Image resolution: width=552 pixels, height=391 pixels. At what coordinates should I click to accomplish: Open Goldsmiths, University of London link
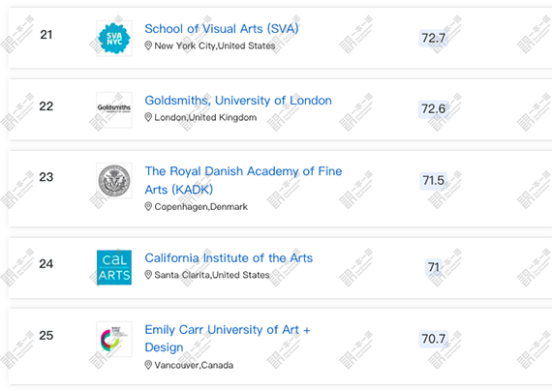238,101
